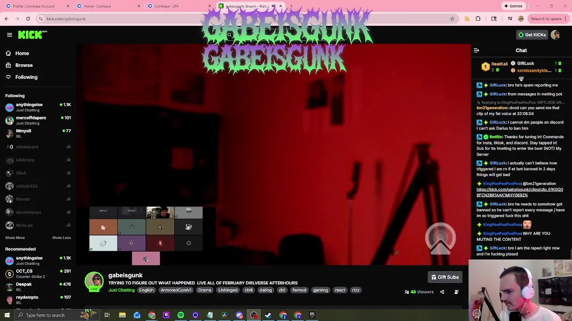Open offline channel Ahrelevant
This screenshot has width=572, height=321.
pos(38,147)
